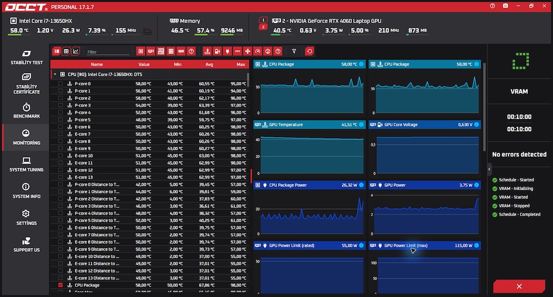Open the Benchmark section
This screenshot has height=297, width=553.
pyautogui.click(x=26, y=111)
